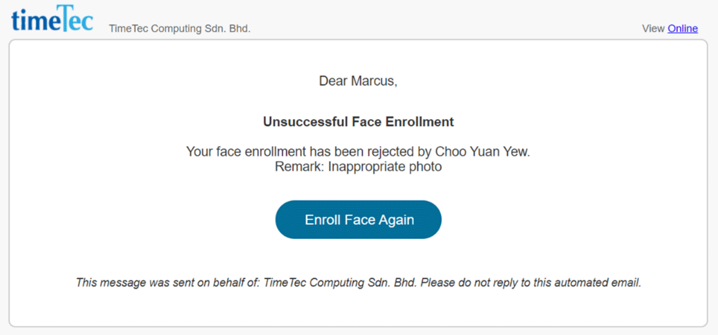Click the Enroll Face Again button
This screenshot has width=718, height=335.
coord(358,219)
